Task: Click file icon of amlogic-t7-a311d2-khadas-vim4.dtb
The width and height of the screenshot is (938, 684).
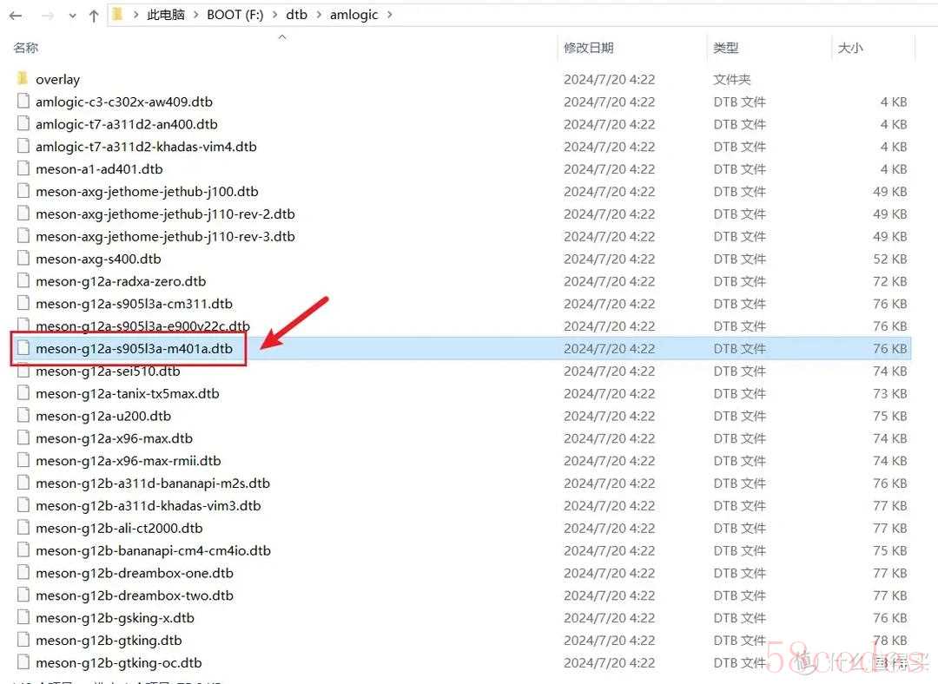Action: click(x=23, y=146)
